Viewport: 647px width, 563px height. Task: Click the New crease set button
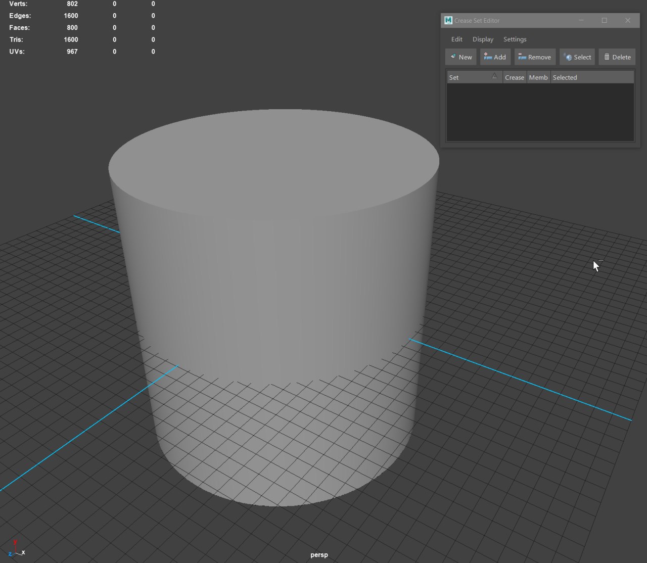(461, 57)
